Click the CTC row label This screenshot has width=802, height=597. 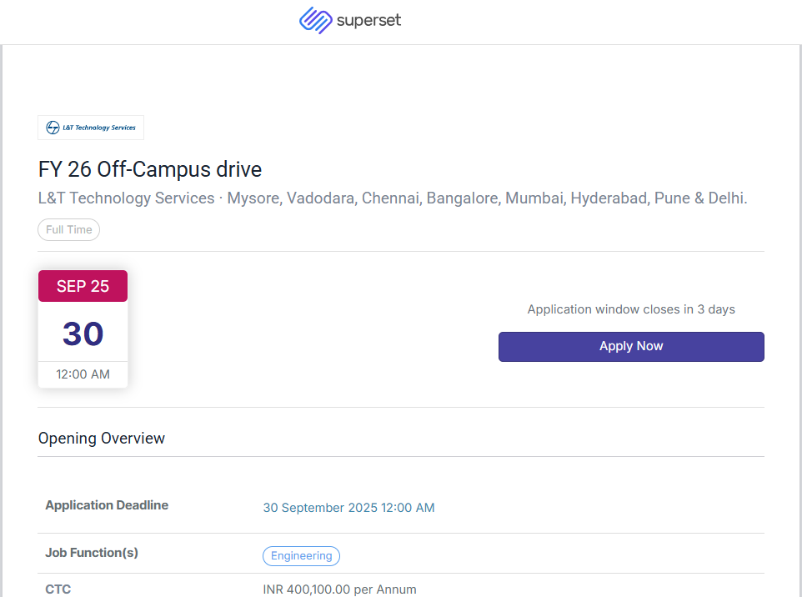(58, 589)
